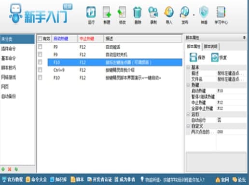This screenshot has height=185, width=249.
Task: Check the box for 自动定时关机 row
Action: [x=40, y=54]
